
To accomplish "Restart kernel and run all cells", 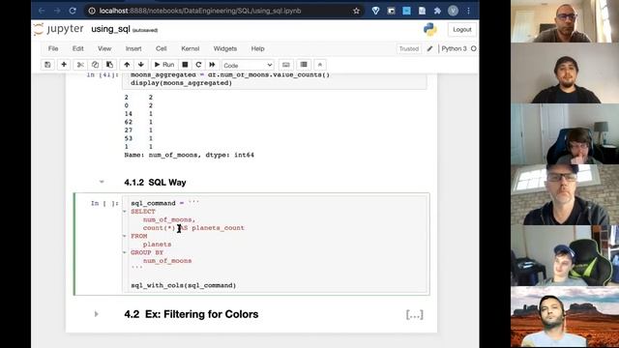I will (x=212, y=65).
